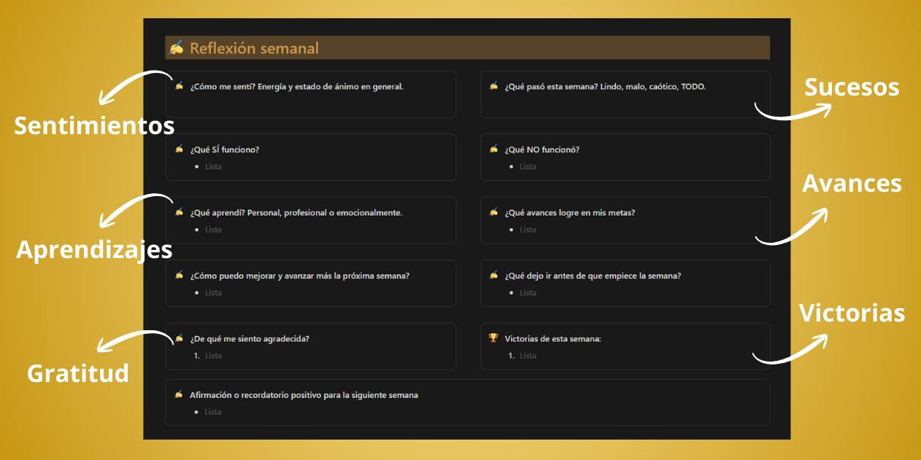The width and height of the screenshot is (921, 460).
Task: Click the icon beside "Afirmación o recordatorio positivo"
Action: pyautogui.click(x=179, y=394)
